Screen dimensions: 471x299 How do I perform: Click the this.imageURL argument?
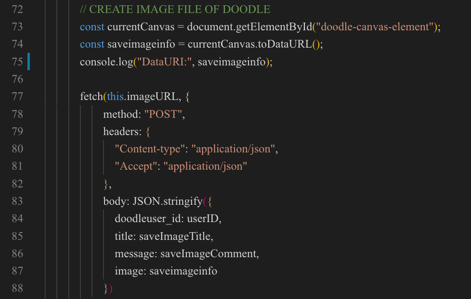143,97
